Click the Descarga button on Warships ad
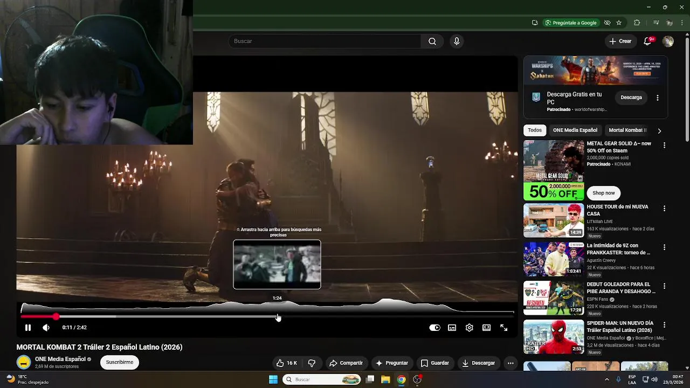 pos(631,98)
